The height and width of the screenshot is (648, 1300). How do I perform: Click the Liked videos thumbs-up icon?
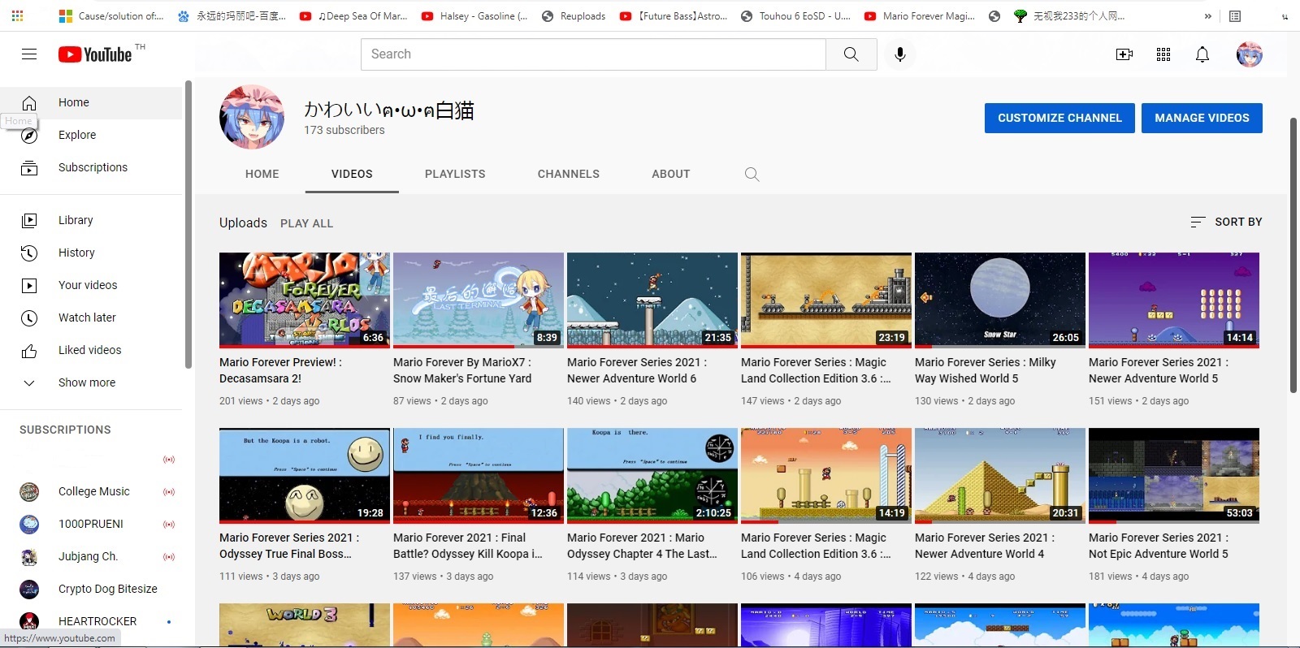point(29,351)
